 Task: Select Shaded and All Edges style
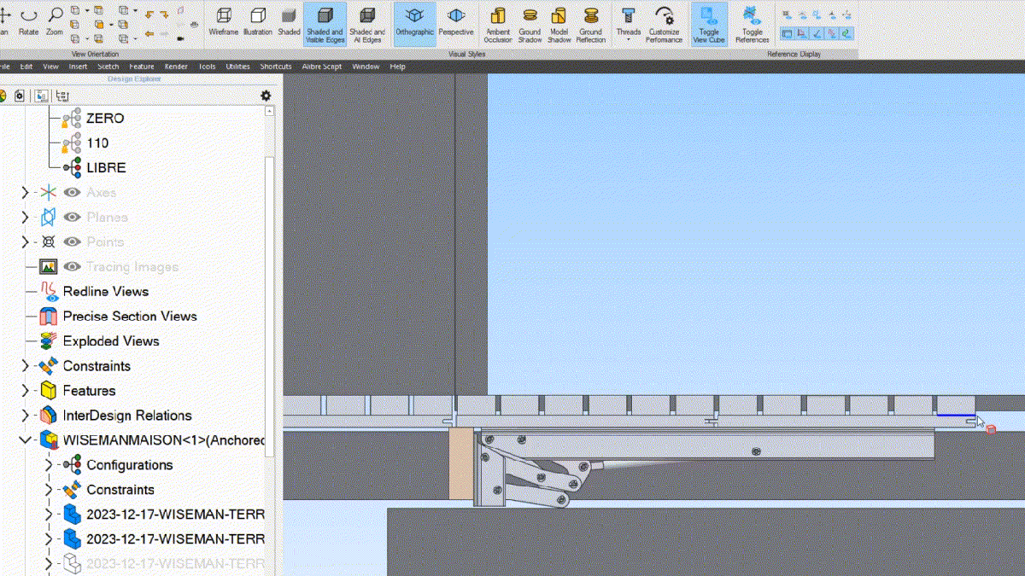367,24
